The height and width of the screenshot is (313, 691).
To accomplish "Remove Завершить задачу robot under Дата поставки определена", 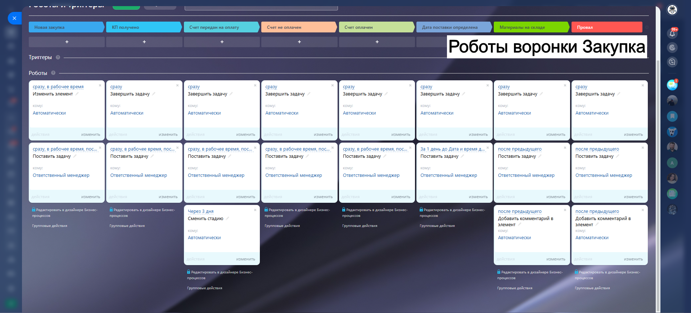I will [488, 85].
